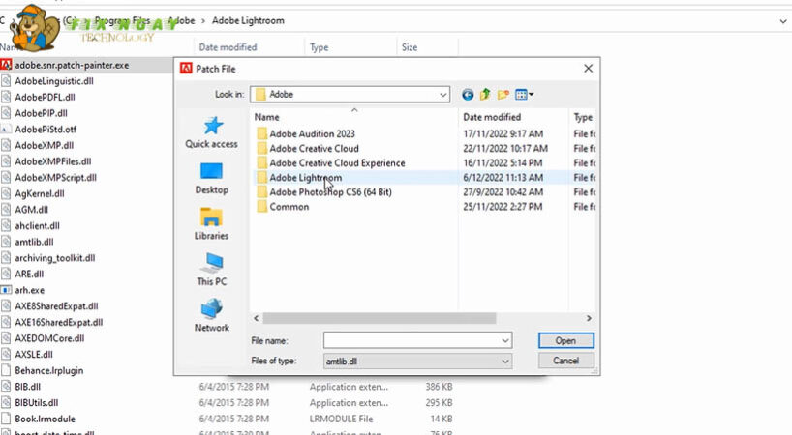The height and width of the screenshot is (435, 792).
Task: Open the File name dropdown arrow
Action: tap(504, 341)
